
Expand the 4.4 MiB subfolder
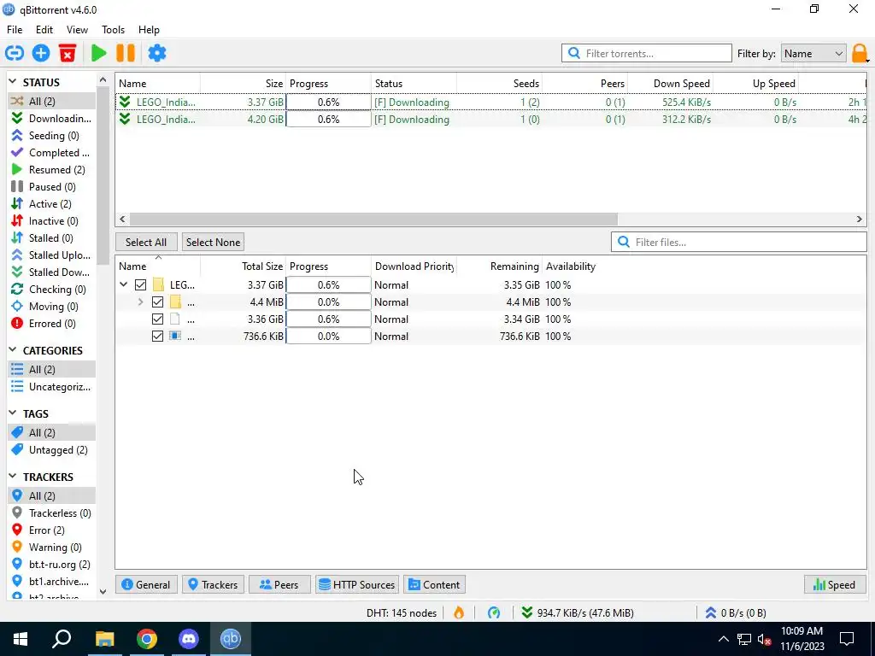(x=141, y=302)
